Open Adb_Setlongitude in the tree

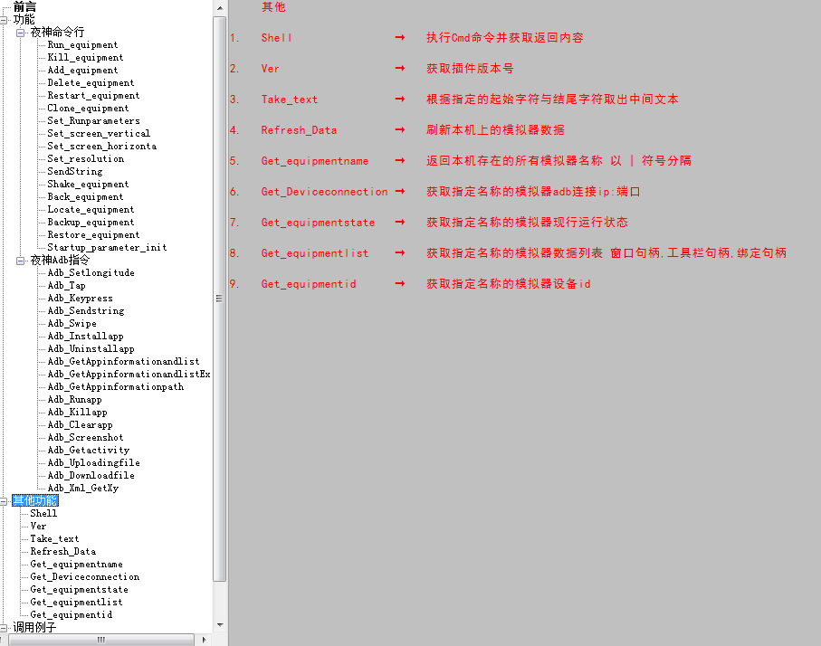(x=91, y=272)
